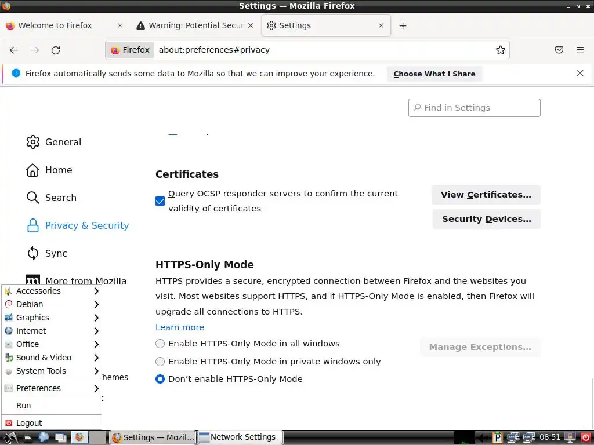Go back with the back arrow
Image resolution: width=594 pixels, height=445 pixels.
pyautogui.click(x=14, y=50)
